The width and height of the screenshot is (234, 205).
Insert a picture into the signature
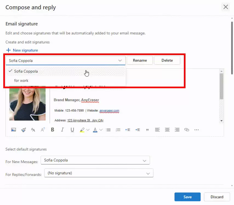[x=13, y=130]
